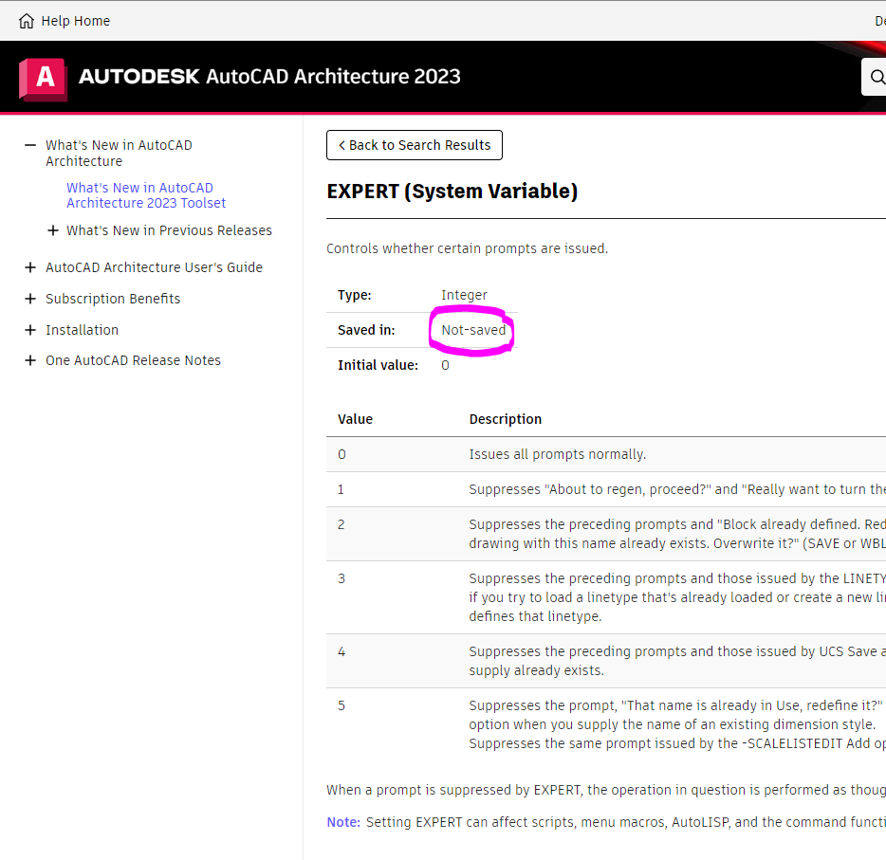The height and width of the screenshot is (860, 886).
Task: Select the EXPERT (System Variable) page heading
Action: click(452, 191)
